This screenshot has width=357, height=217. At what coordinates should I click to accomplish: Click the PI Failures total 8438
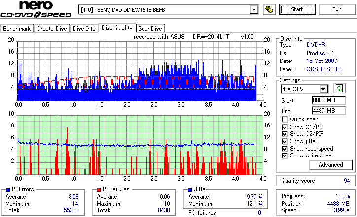coord(164,210)
